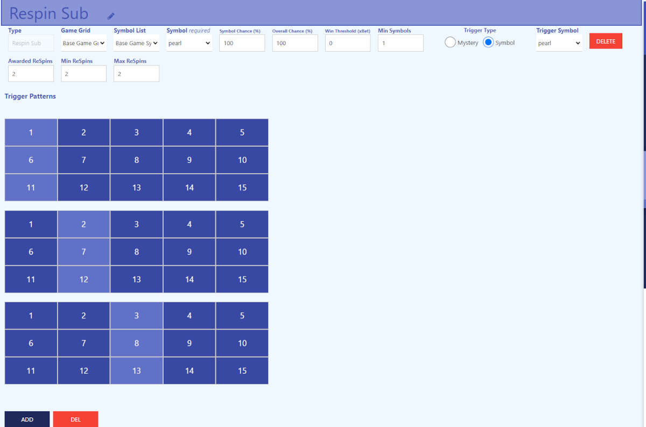
Task: Select the Symbol trigger type radio button
Action: click(x=488, y=42)
